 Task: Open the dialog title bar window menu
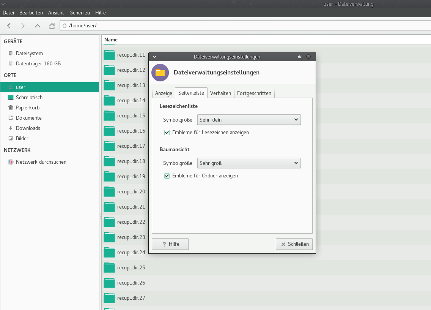pos(154,57)
